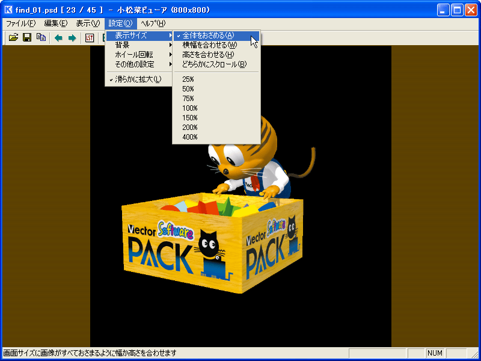Open the 編集(E) menu
This screenshot has width=481, height=361.
click(x=55, y=23)
